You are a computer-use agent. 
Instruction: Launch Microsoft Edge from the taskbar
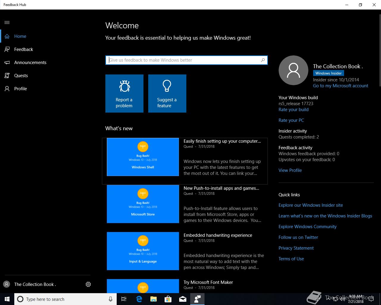click(x=139, y=299)
